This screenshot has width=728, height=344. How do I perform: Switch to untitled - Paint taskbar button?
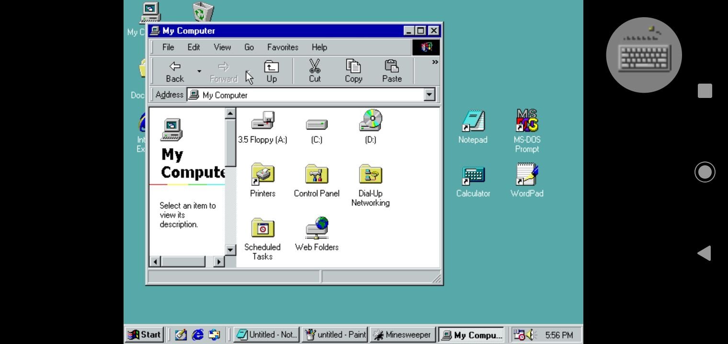tap(334, 334)
